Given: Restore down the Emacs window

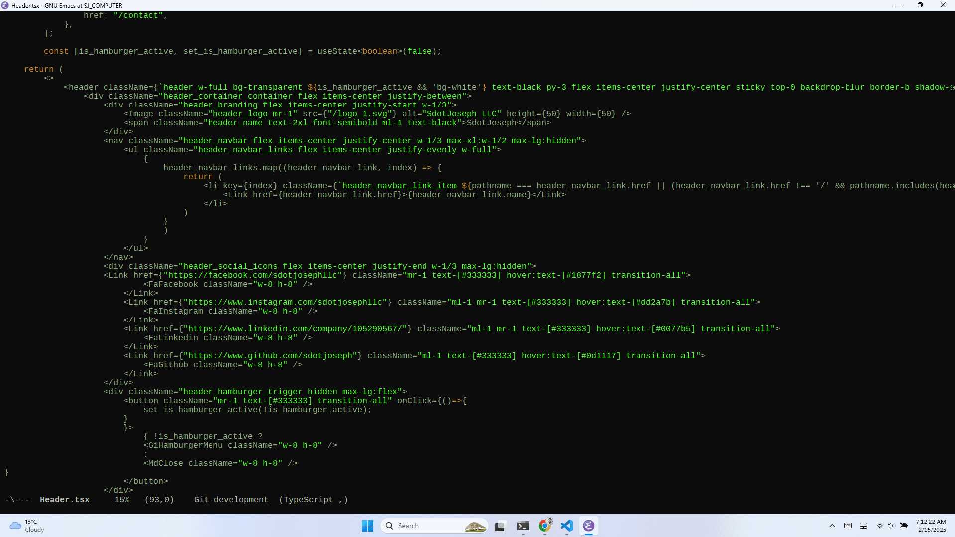Looking at the screenshot, I should (920, 5).
